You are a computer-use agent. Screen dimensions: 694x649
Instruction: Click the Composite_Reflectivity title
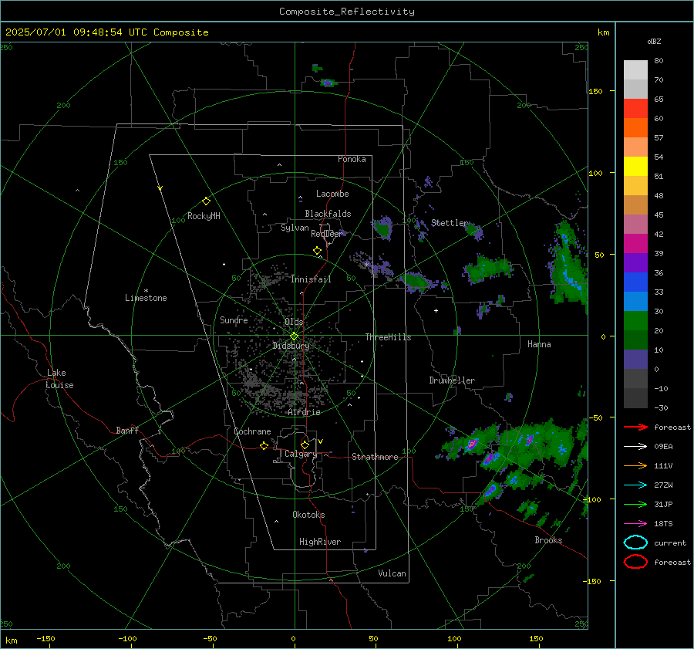click(347, 12)
